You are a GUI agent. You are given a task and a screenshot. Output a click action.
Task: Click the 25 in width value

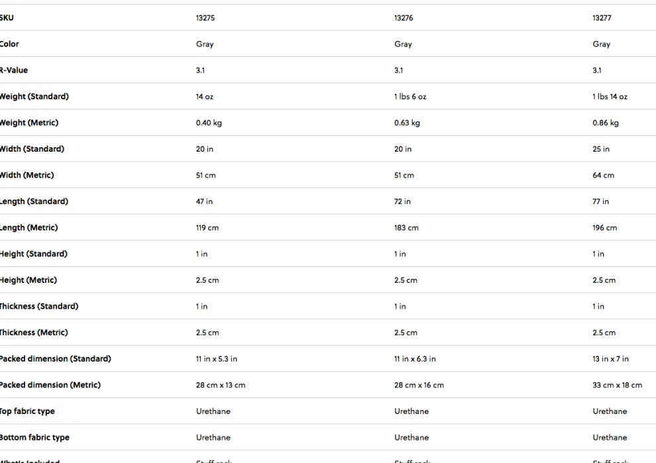coord(601,149)
